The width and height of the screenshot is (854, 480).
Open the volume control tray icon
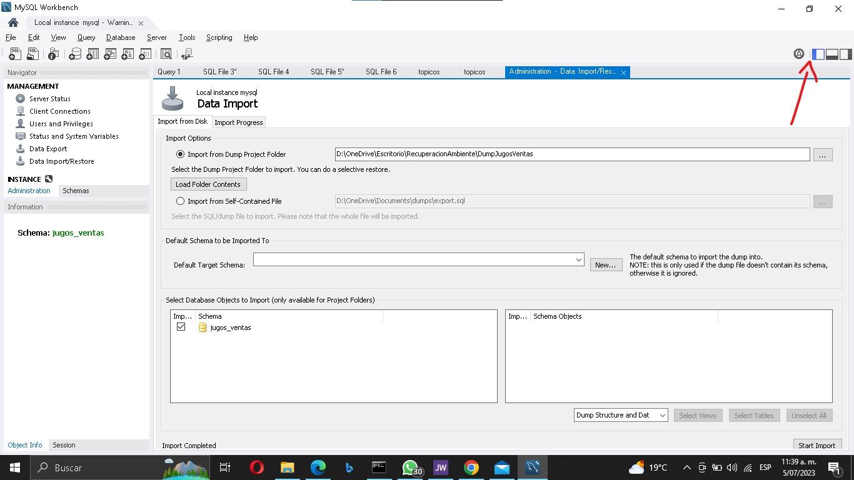click(732, 467)
